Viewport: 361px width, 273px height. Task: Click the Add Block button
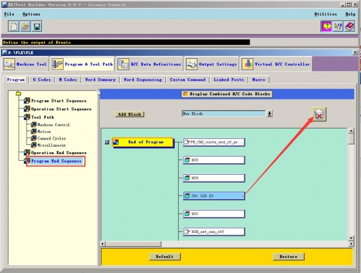(130, 115)
